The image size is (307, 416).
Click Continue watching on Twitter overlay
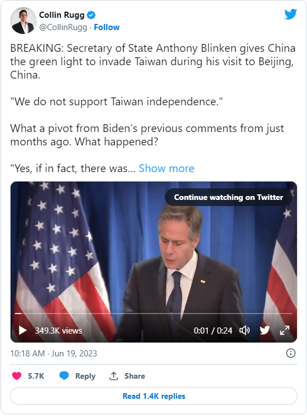(x=228, y=197)
